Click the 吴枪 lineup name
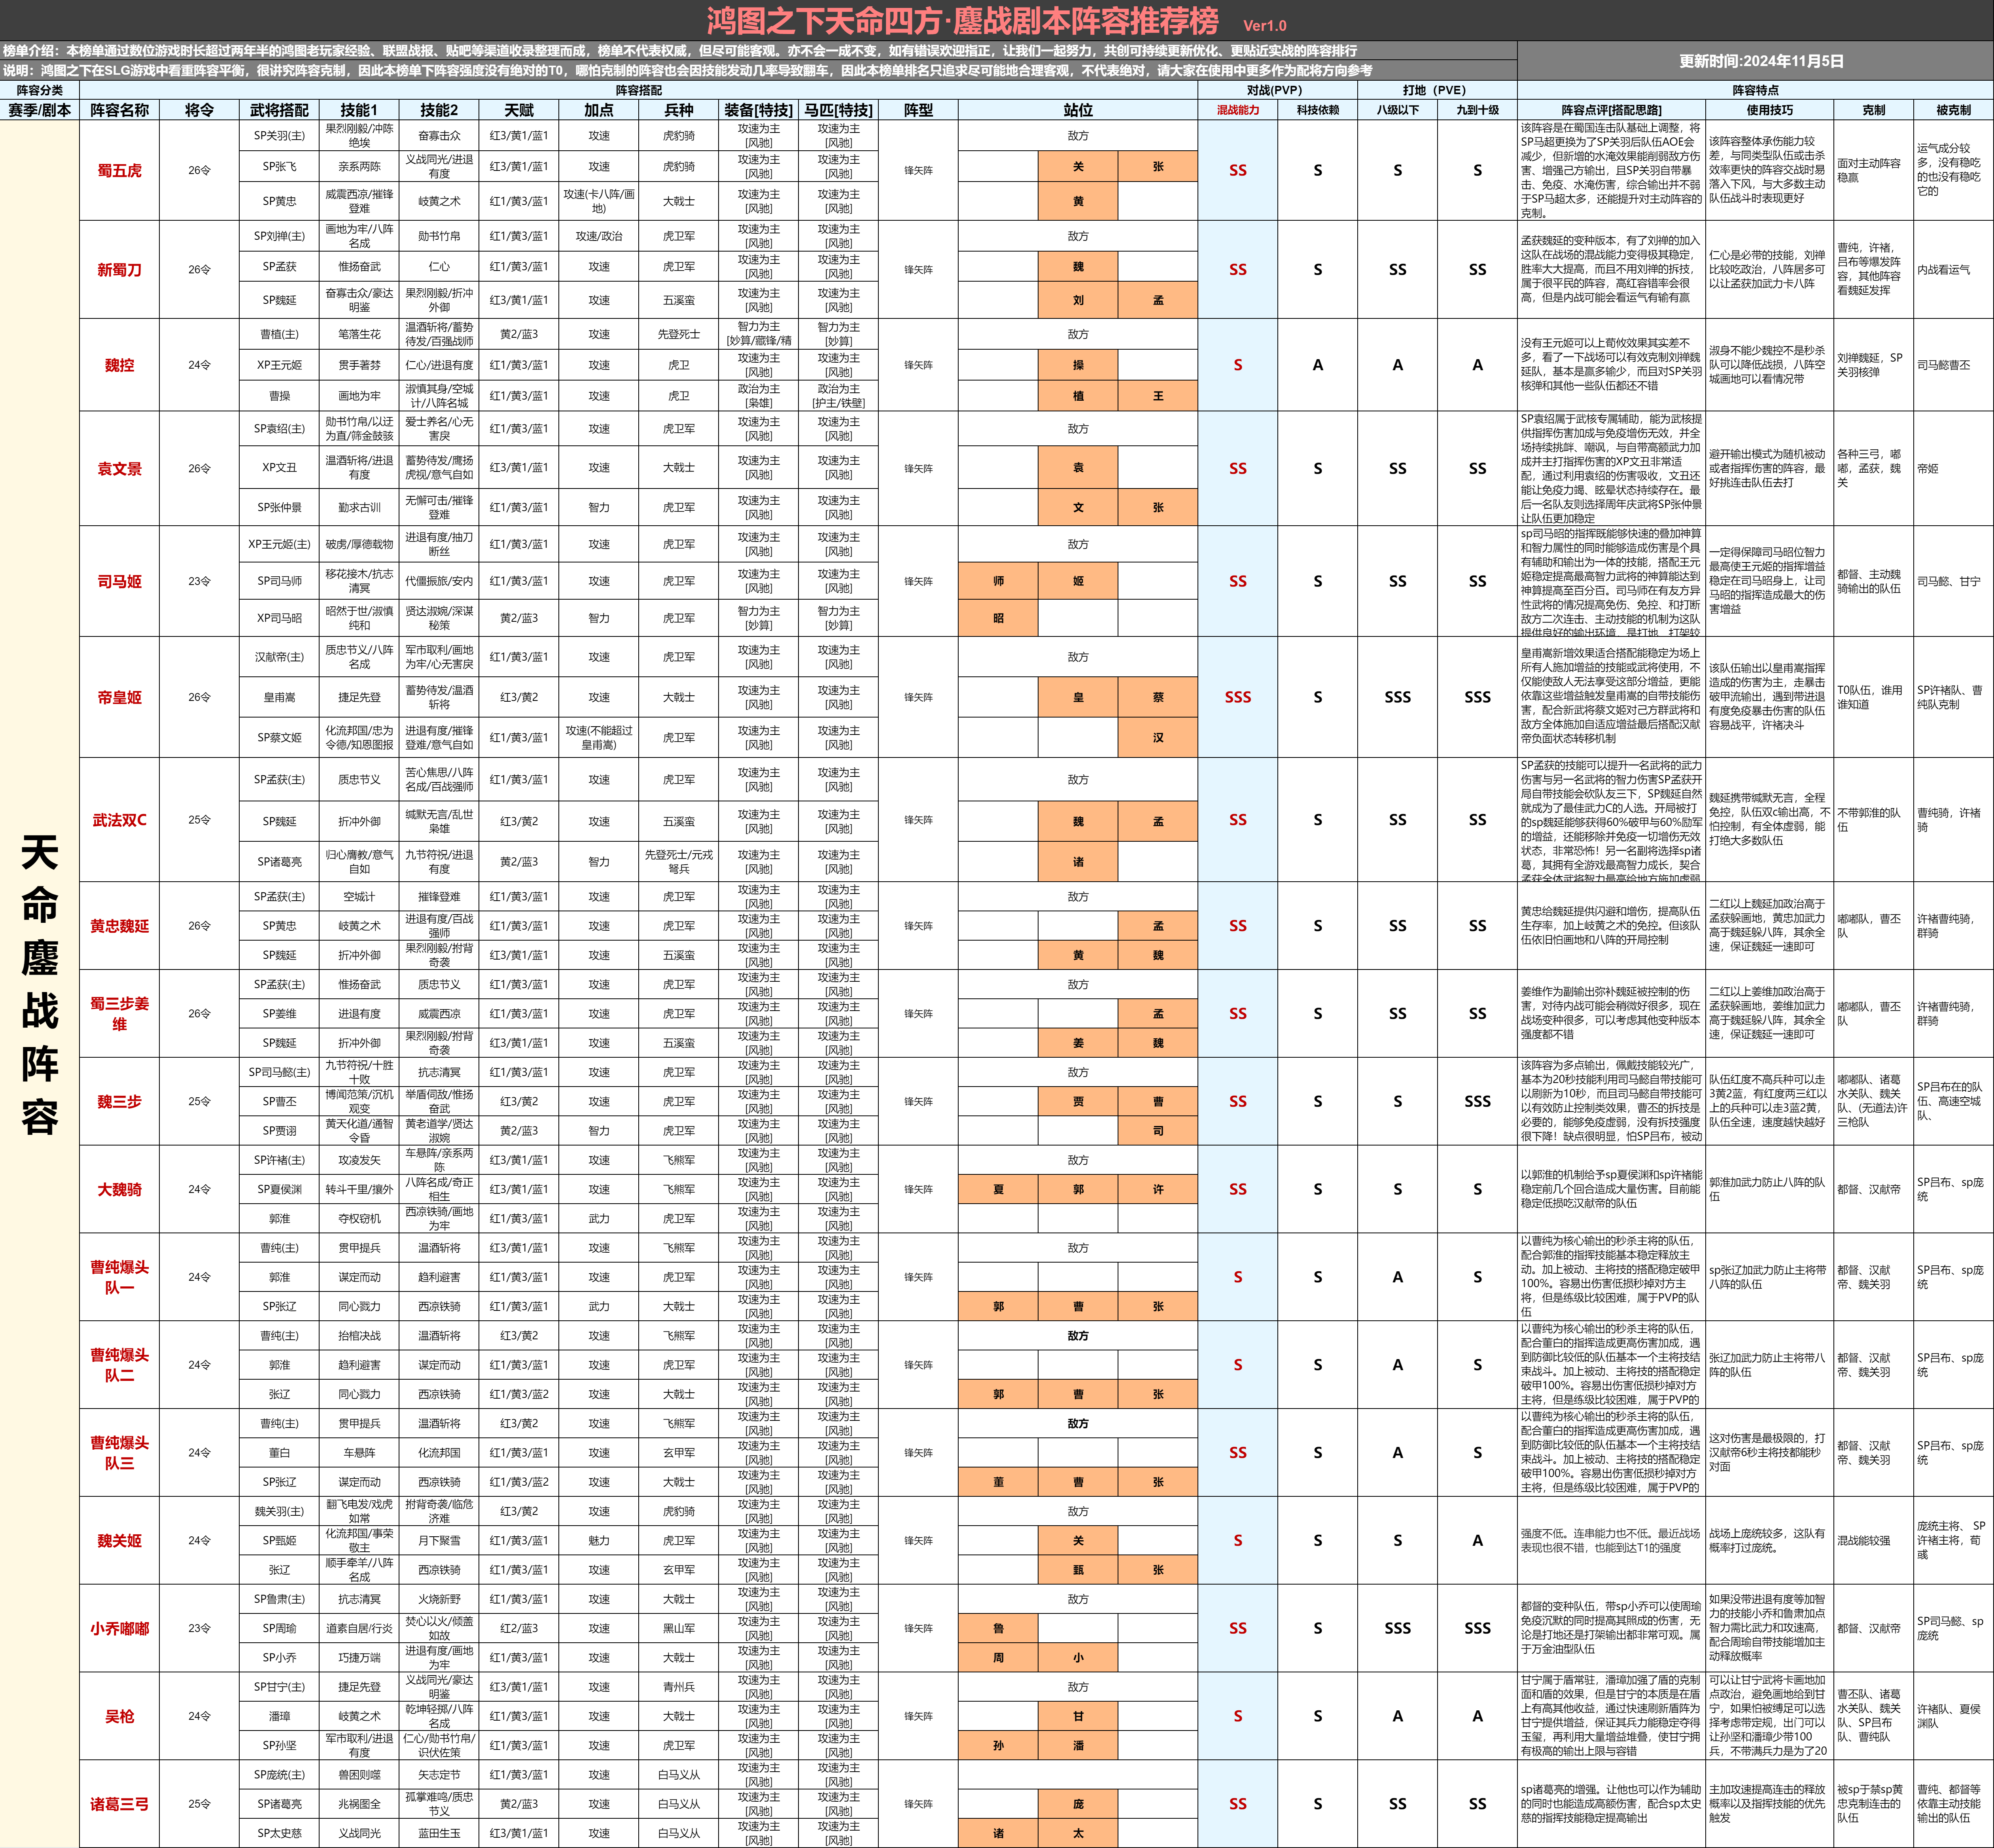The image size is (1994, 1848). click(x=120, y=1716)
